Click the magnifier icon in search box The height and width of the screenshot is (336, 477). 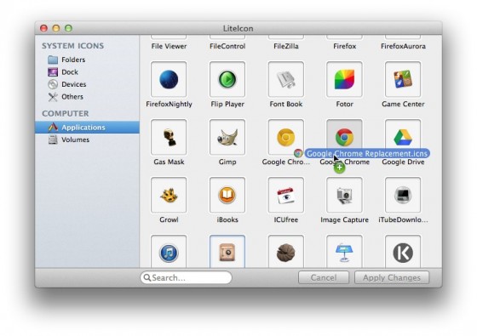coord(147,277)
